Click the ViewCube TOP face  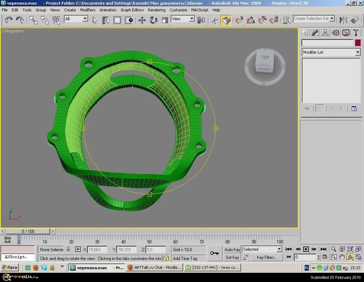[x=265, y=57]
